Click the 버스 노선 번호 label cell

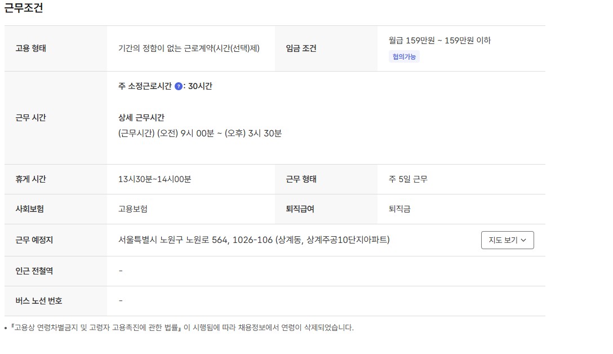click(39, 301)
